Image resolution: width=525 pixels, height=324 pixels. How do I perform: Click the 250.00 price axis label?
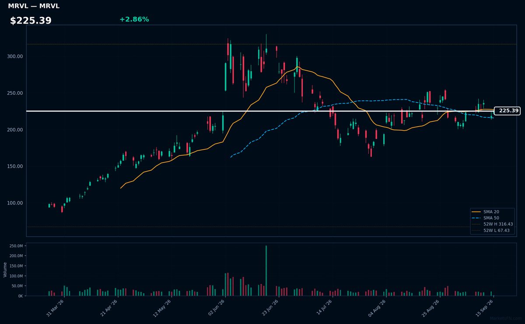point(14,93)
